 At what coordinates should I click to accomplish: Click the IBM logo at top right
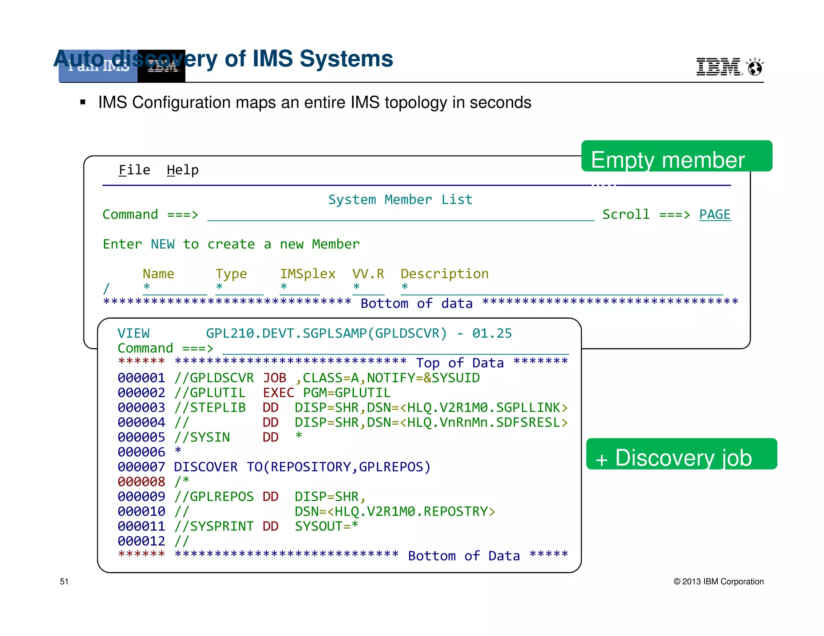718,67
